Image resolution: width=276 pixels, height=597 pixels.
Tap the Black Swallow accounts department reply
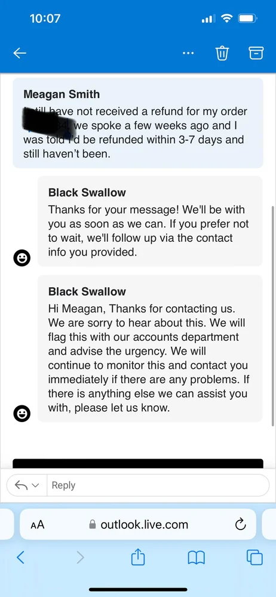pos(150,349)
